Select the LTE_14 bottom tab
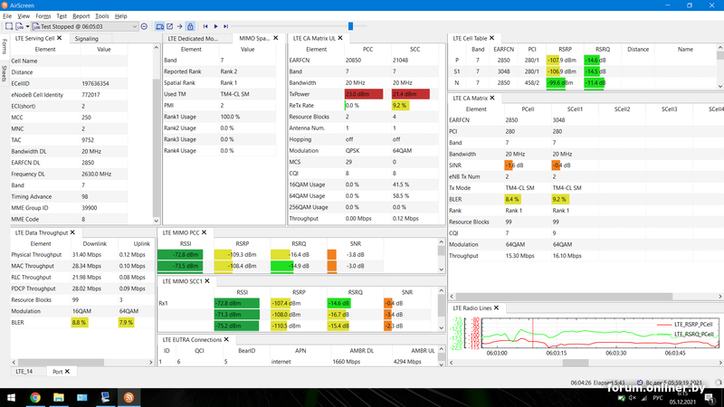 click(x=24, y=372)
